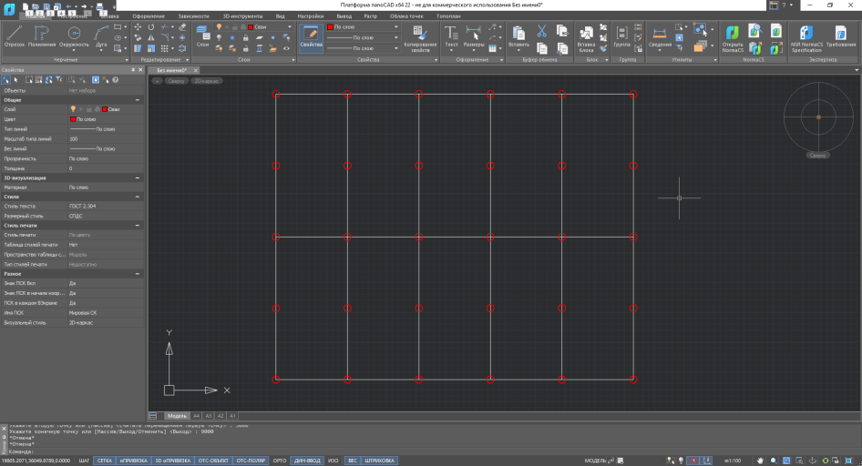This screenshot has height=466, width=862.
Task: Open the lineweight По слою dropdown in ribbon
Action: (x=363, y=48)
